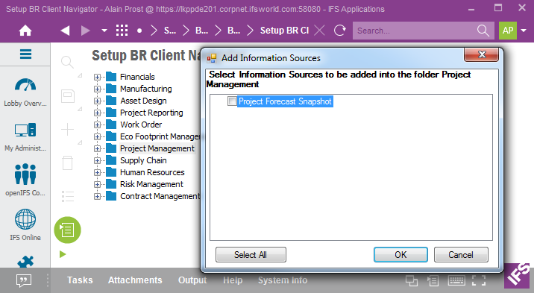Open the My Administration shortcut
This screenshot has width=534, height=293.
pyautogui.click(x=25, y=136)
